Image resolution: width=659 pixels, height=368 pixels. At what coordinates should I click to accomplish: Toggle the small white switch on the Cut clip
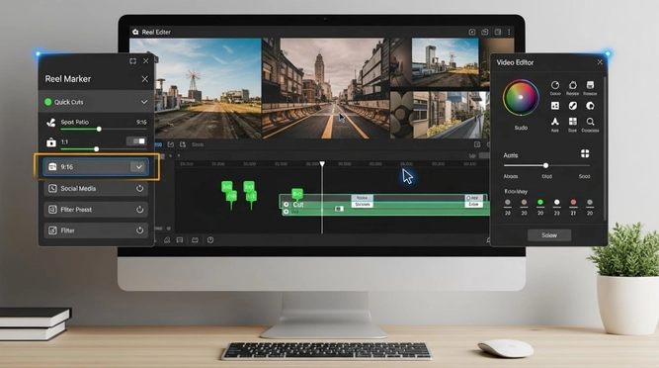(339, 209)
